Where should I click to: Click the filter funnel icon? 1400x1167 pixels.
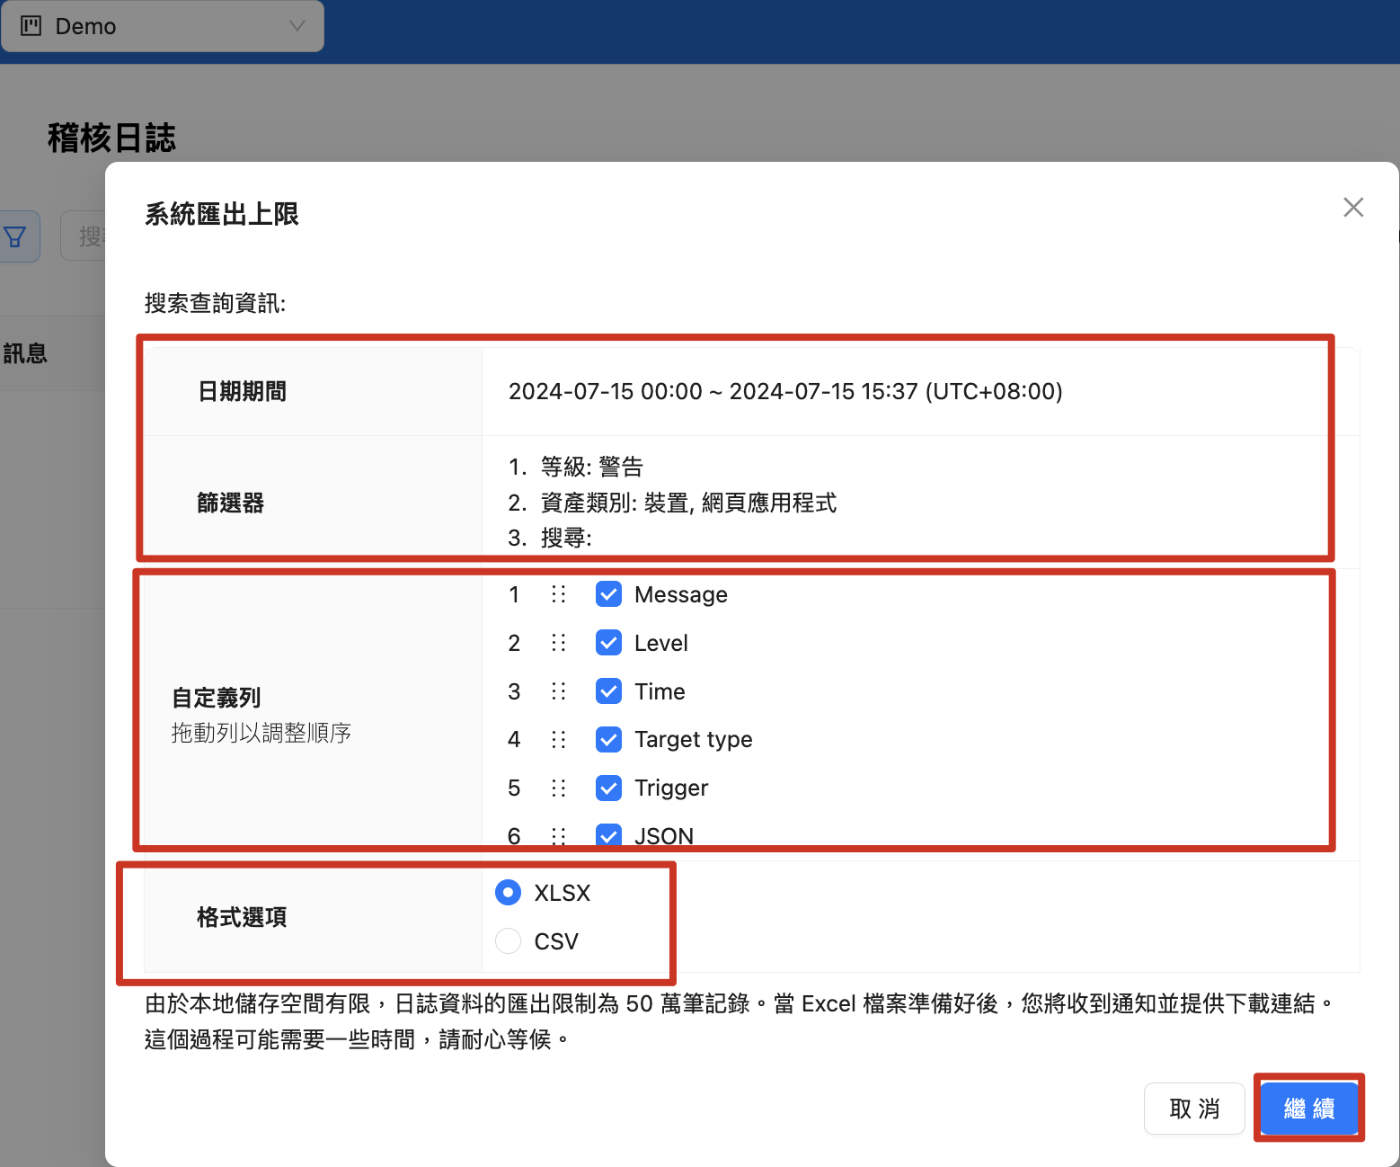click(x=16, y=236)
